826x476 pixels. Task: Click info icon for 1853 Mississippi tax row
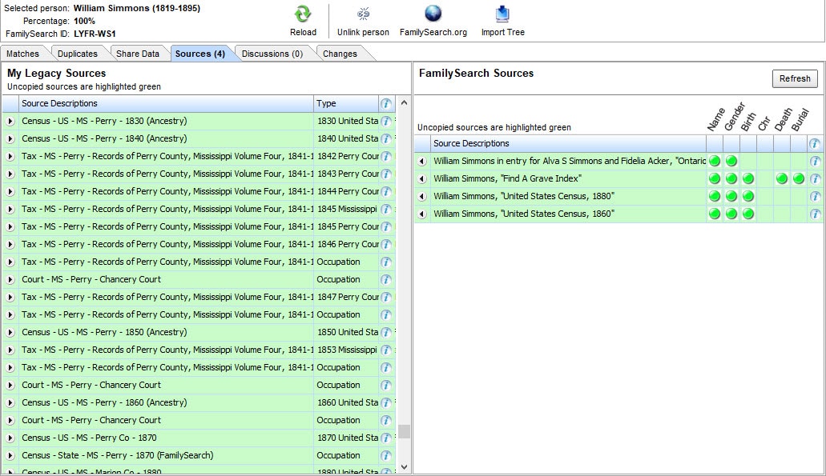386,350
